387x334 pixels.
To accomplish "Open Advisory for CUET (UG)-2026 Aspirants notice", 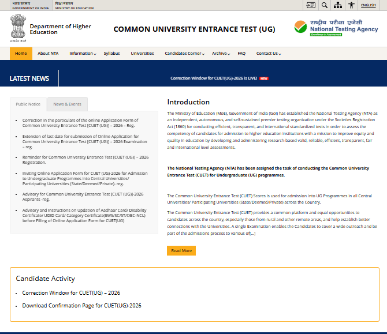I will tap(83, 197).
